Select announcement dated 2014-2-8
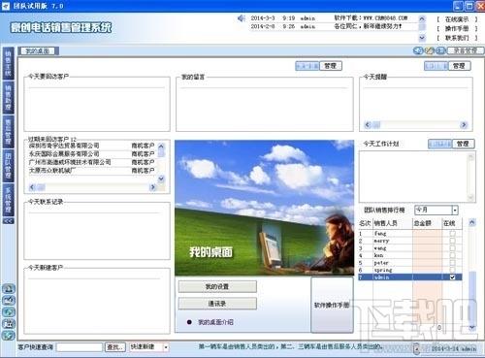This screenshot has width=485, height=358. tap(333, 26)
